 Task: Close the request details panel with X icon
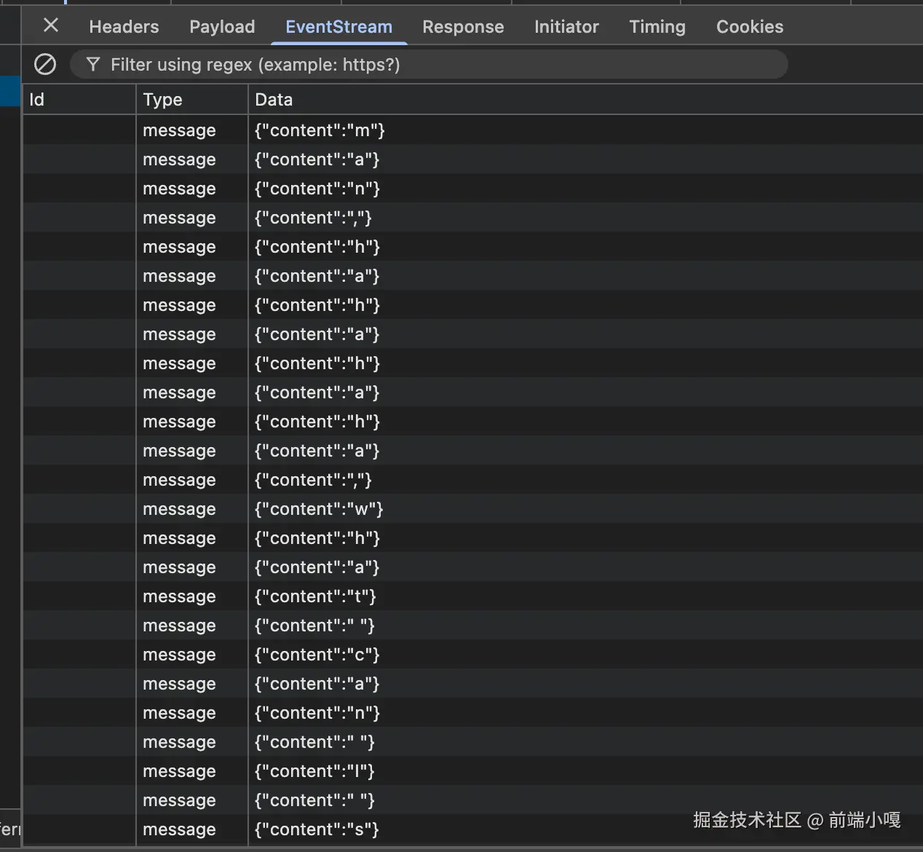pos(51,25)
